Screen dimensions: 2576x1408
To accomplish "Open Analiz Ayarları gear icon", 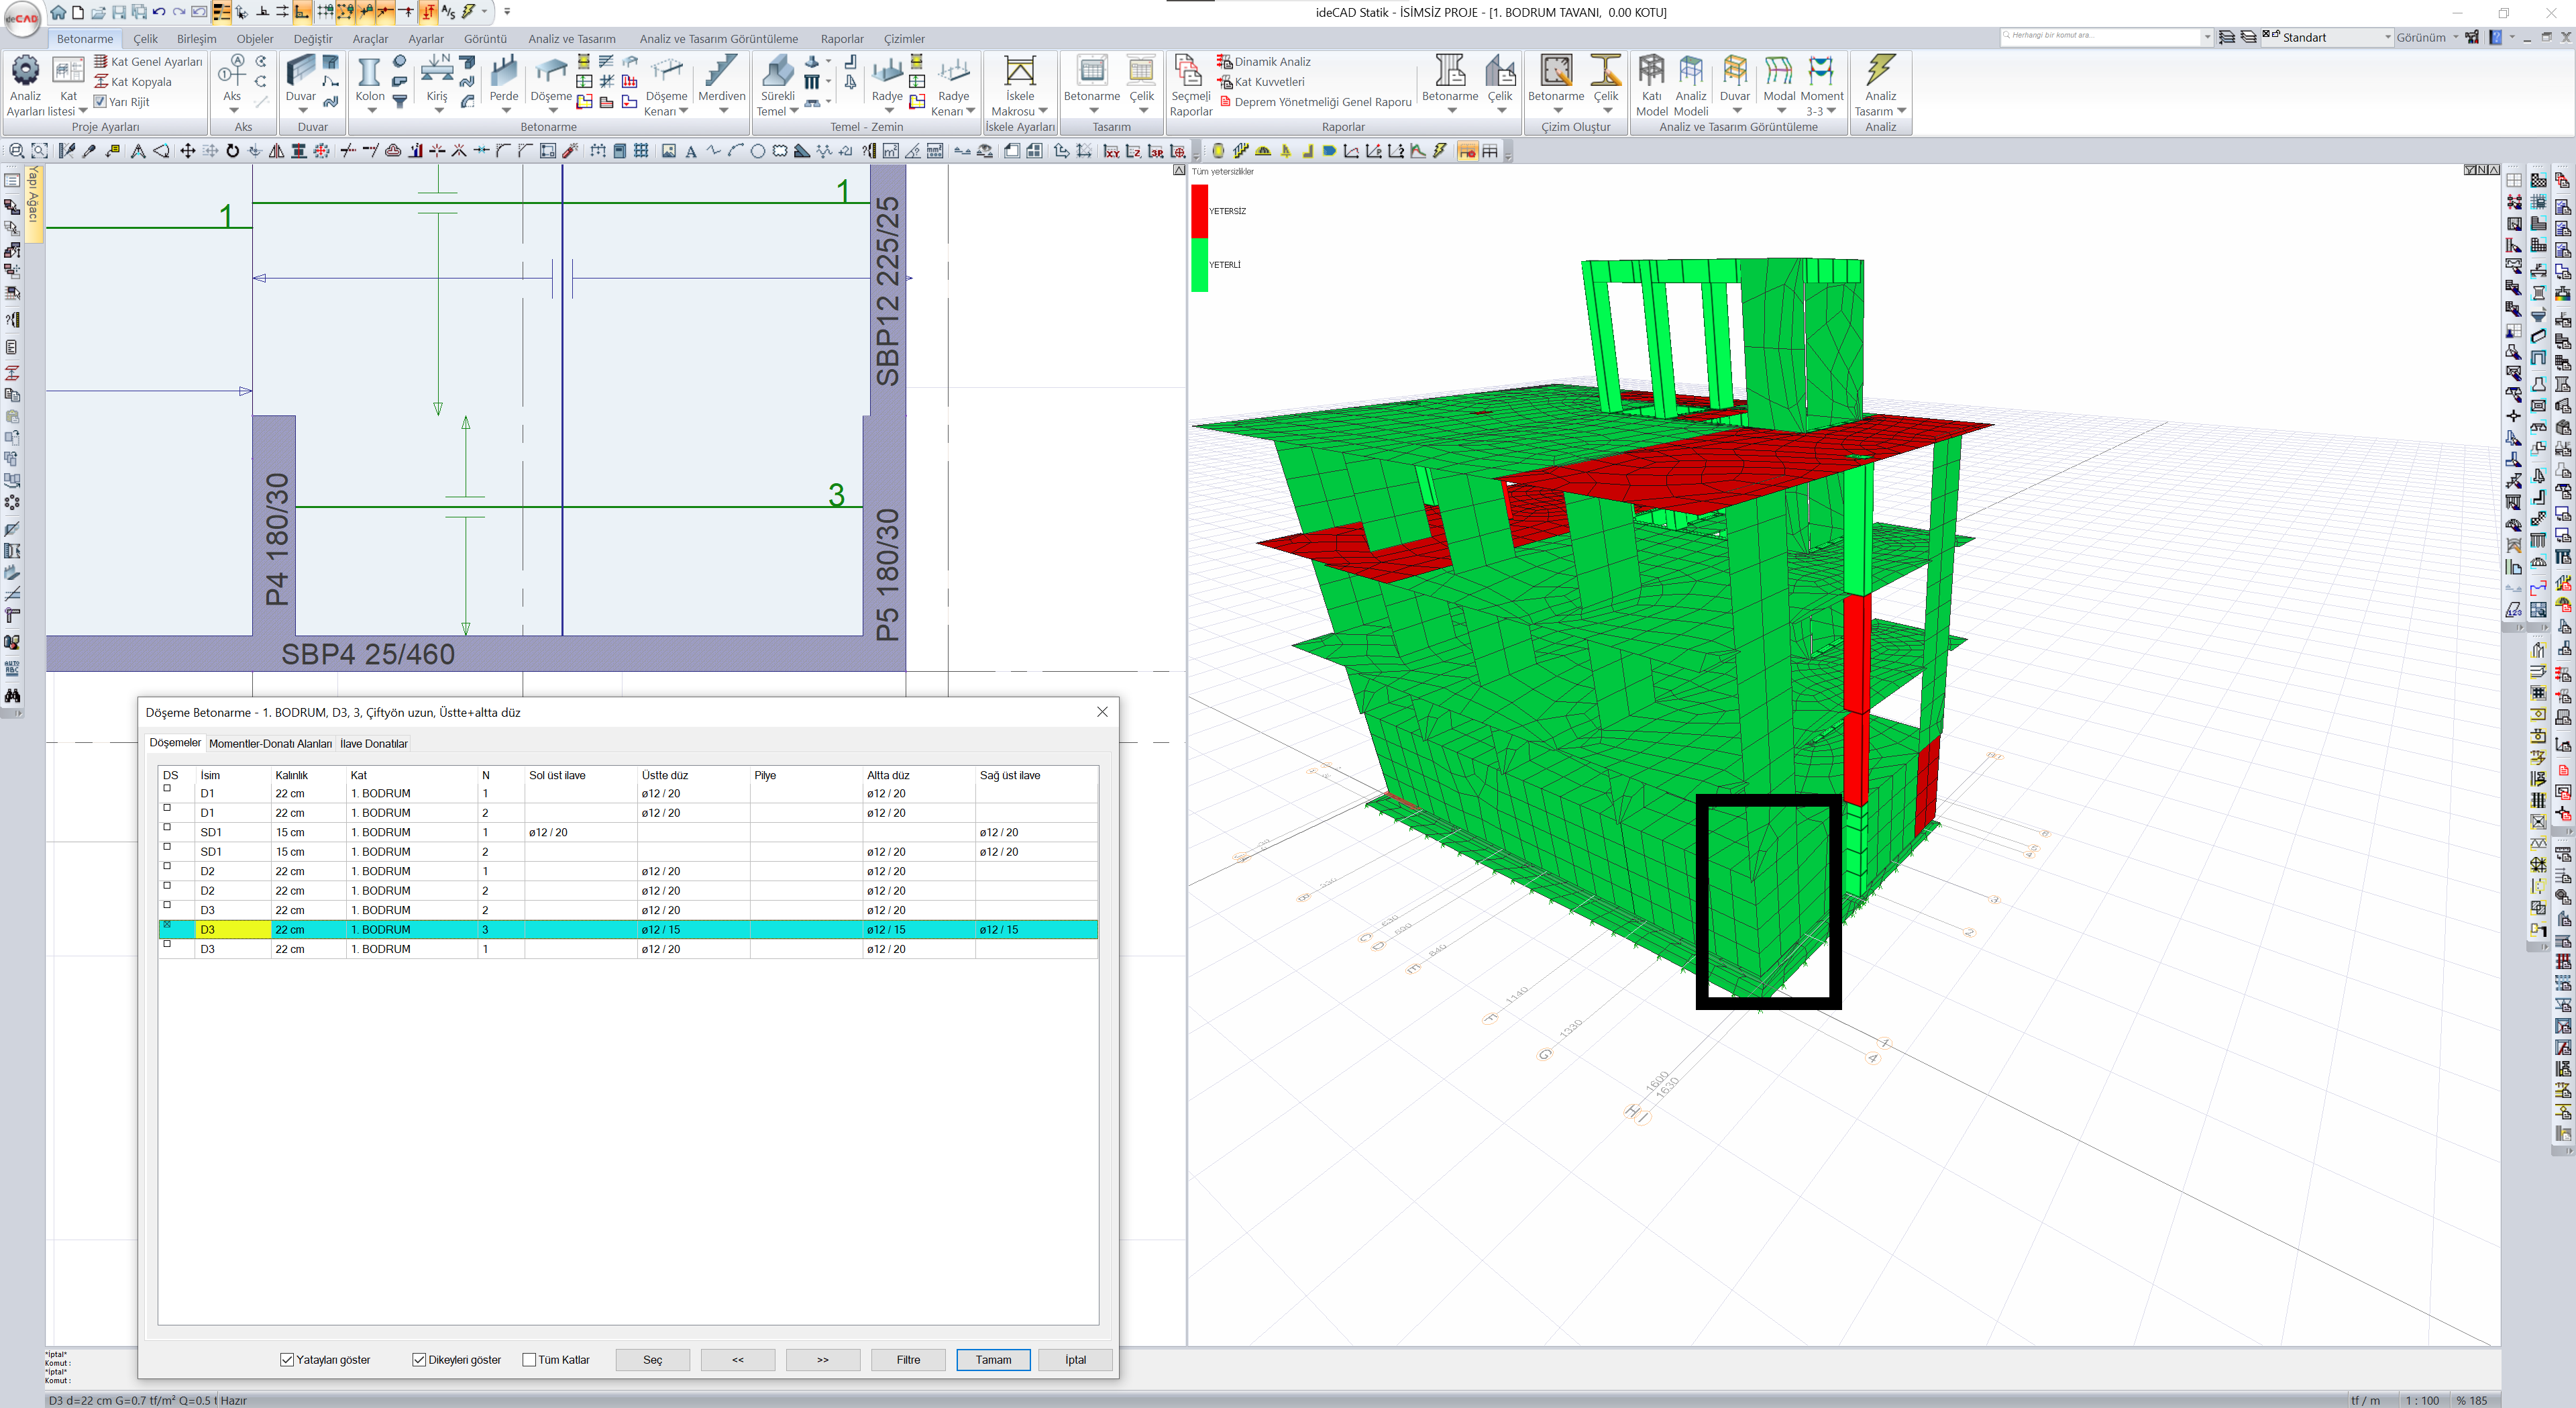I will point(25,72).
